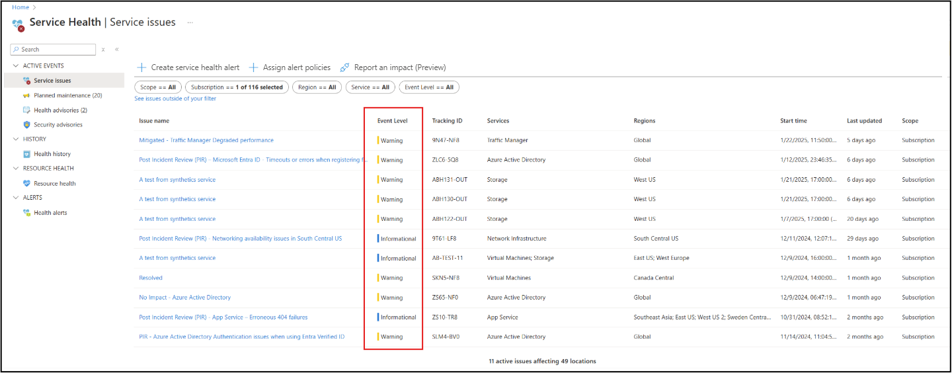The width and height of the screenshot is (952, 373).
Task: Click the Report an impact megaphone icon
Action: 344,67
